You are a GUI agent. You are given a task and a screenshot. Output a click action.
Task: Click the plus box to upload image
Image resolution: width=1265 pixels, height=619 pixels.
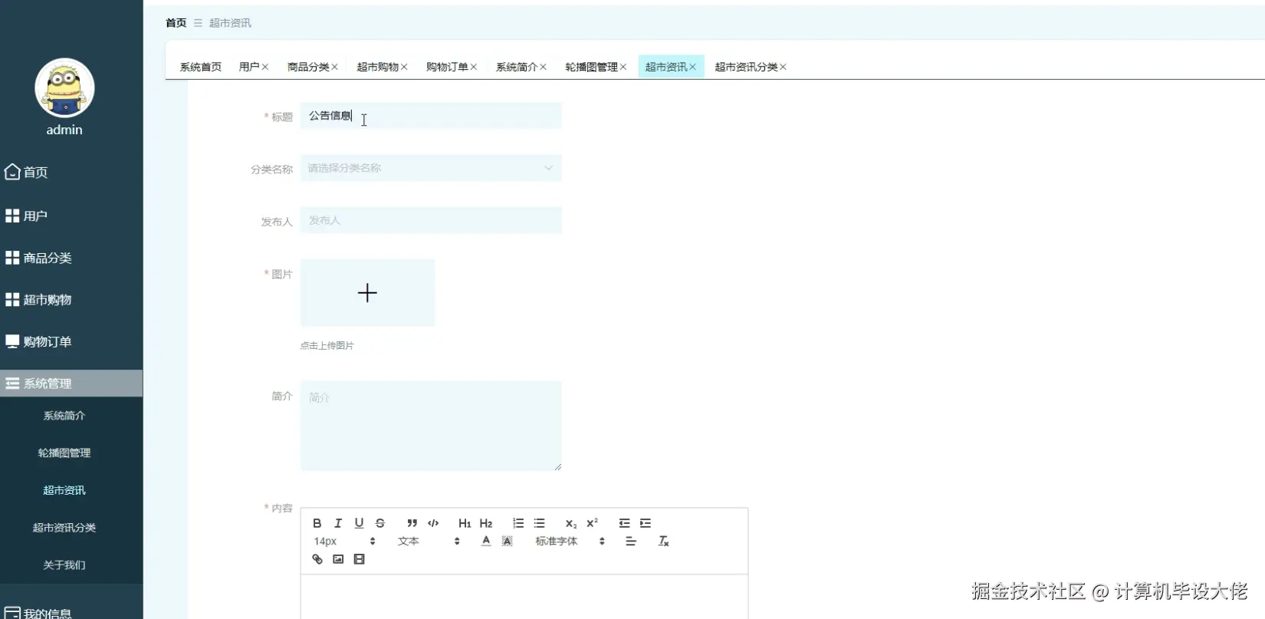[367, 293]
